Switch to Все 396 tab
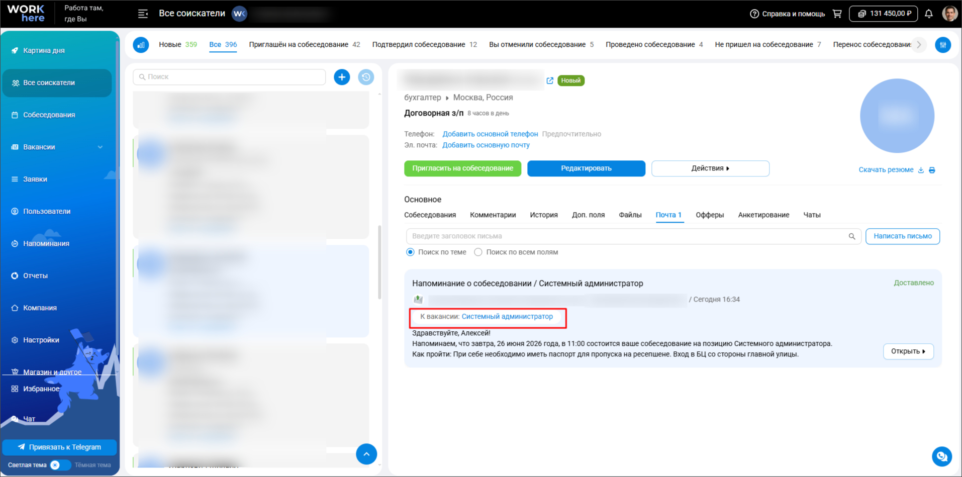962x477 pixels. pos(223,44)
